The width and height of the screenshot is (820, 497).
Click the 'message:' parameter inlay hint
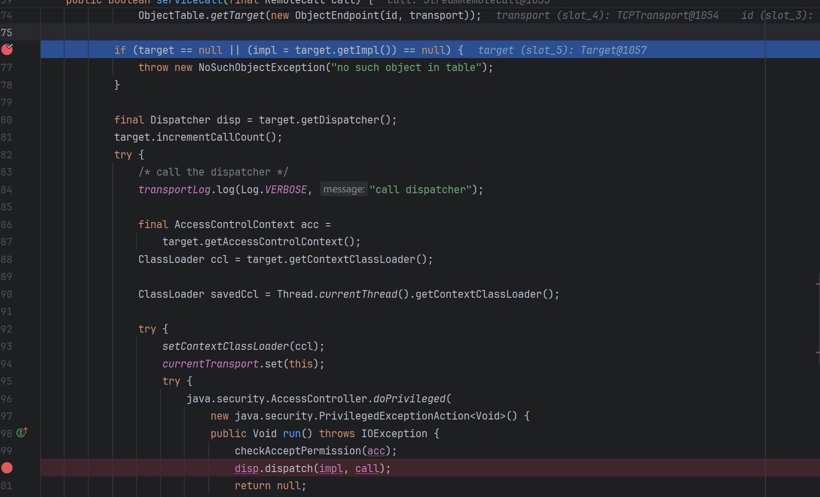343,189
